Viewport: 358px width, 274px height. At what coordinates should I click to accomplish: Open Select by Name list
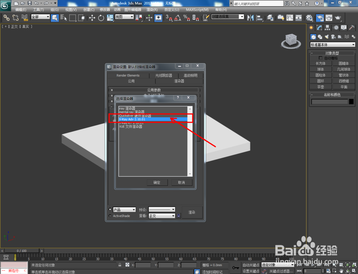point(63,18)
